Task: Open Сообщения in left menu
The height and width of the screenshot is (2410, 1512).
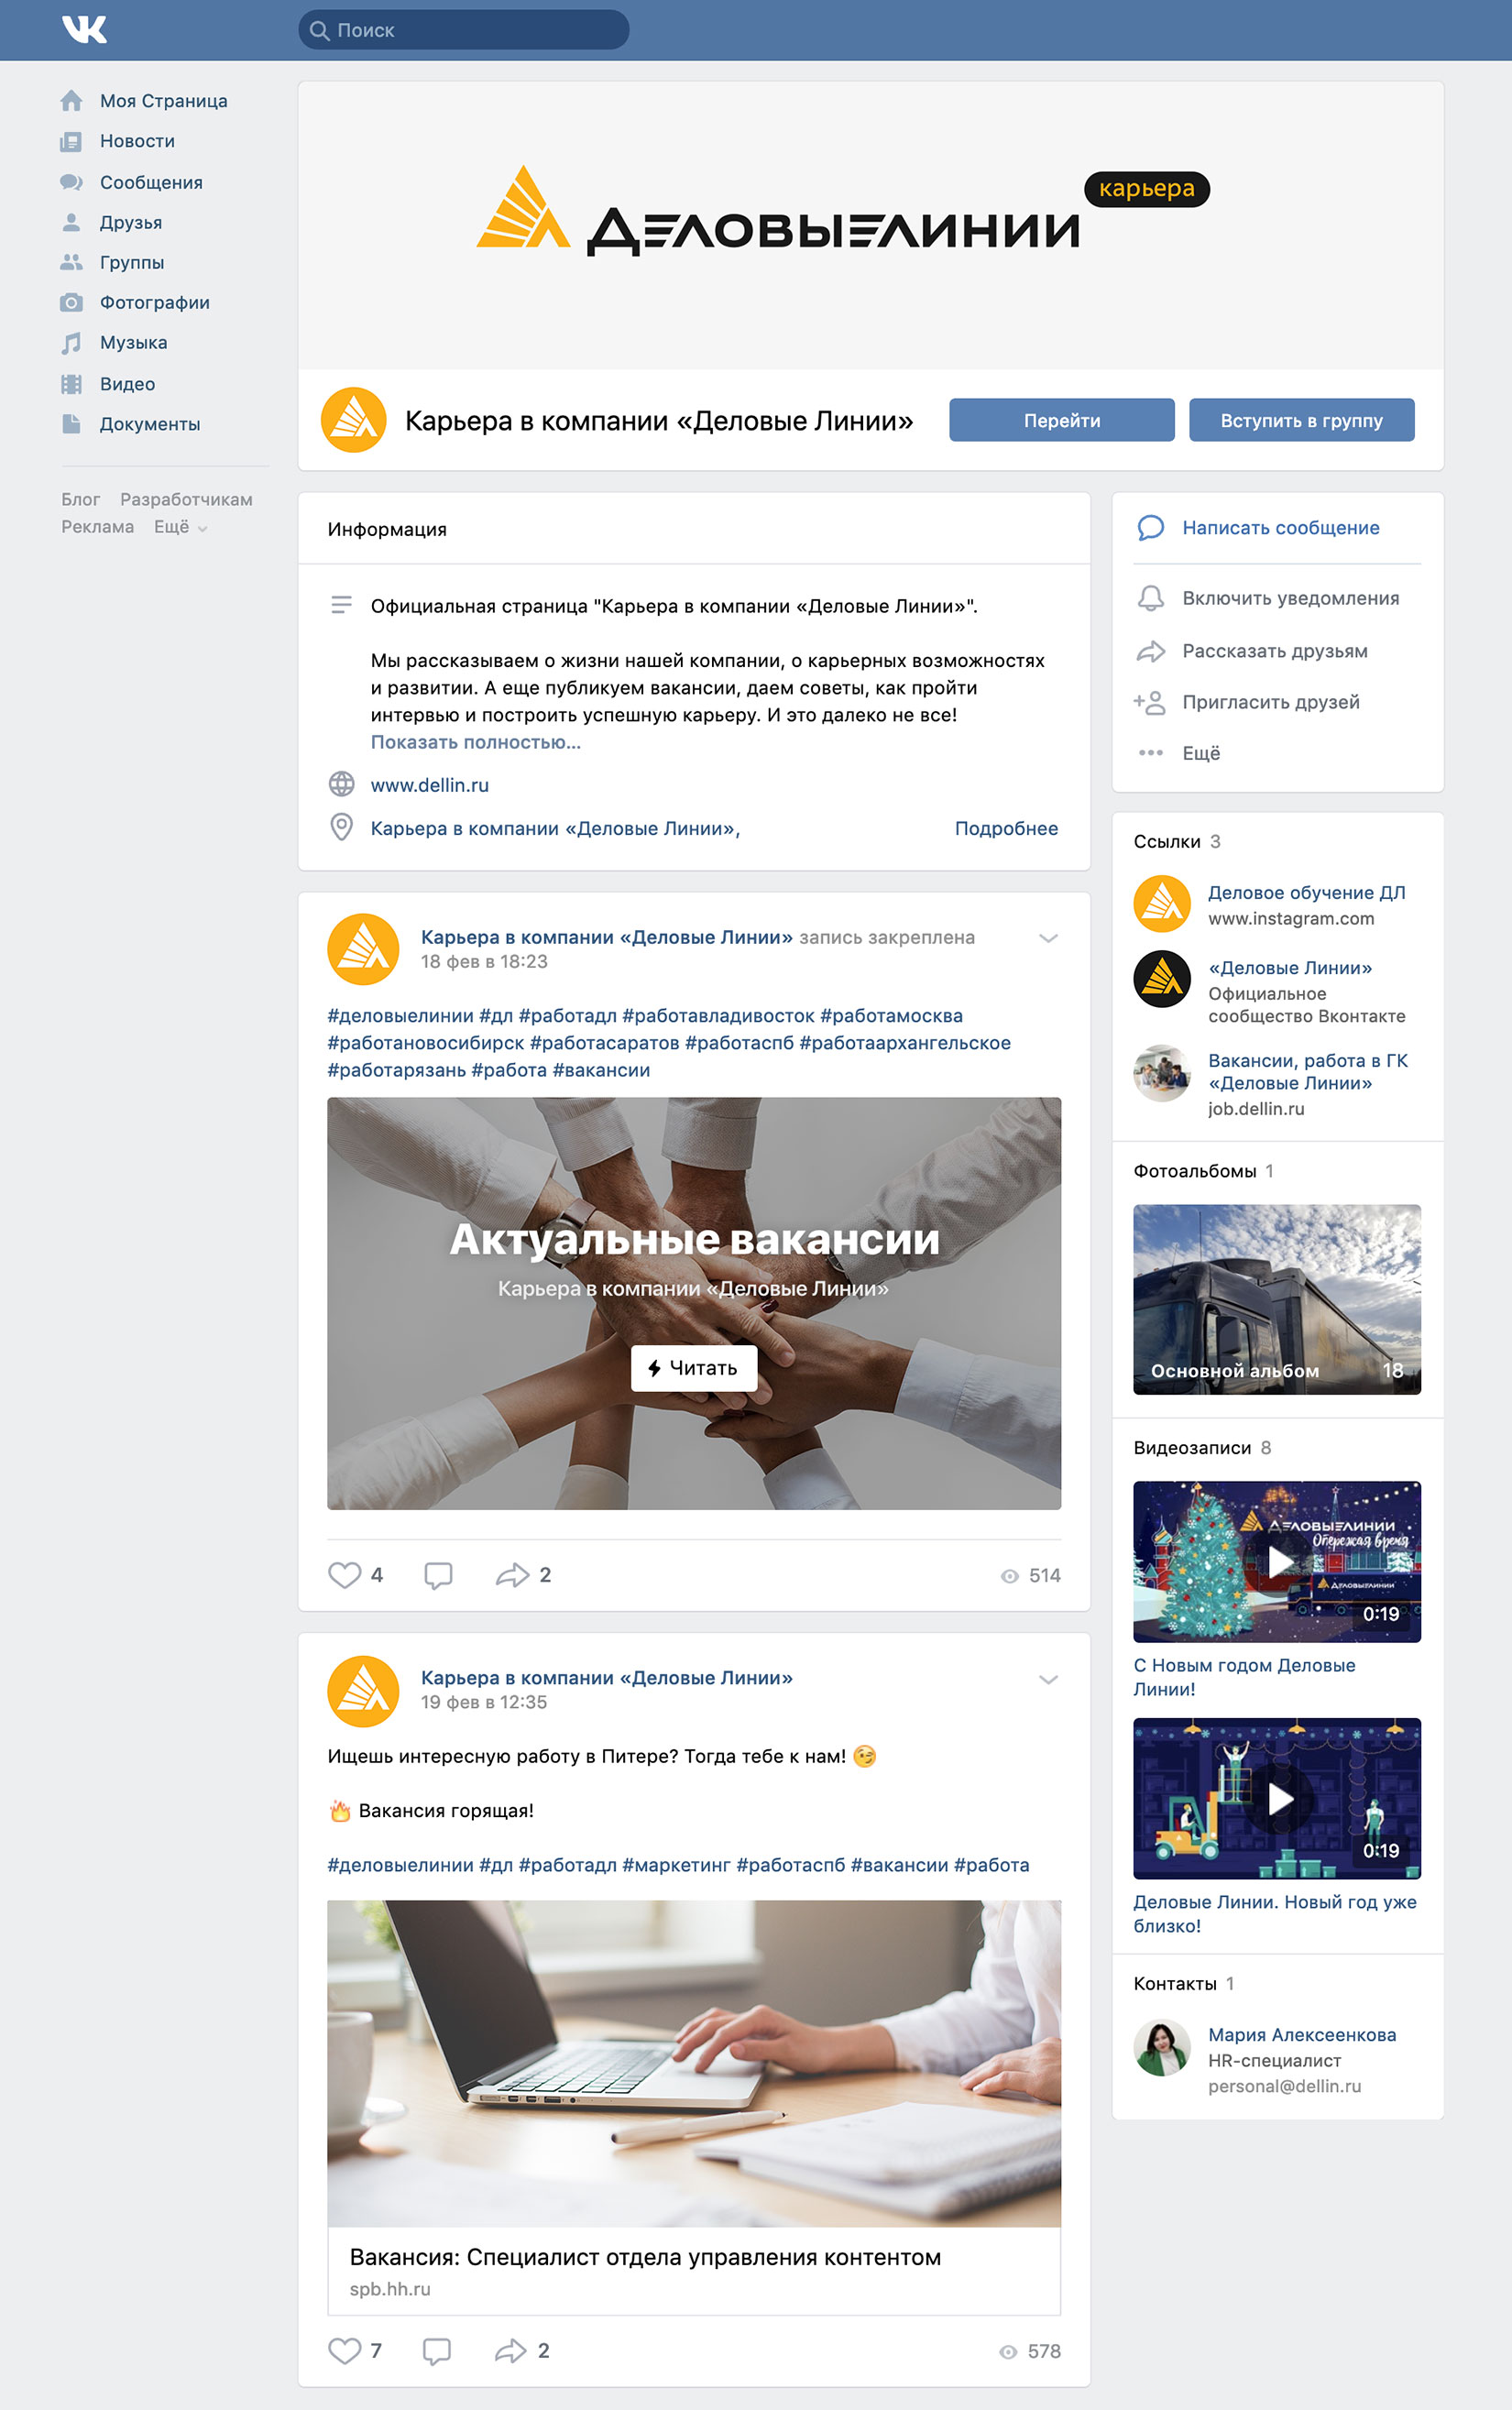Action: [x=151, y=182]
